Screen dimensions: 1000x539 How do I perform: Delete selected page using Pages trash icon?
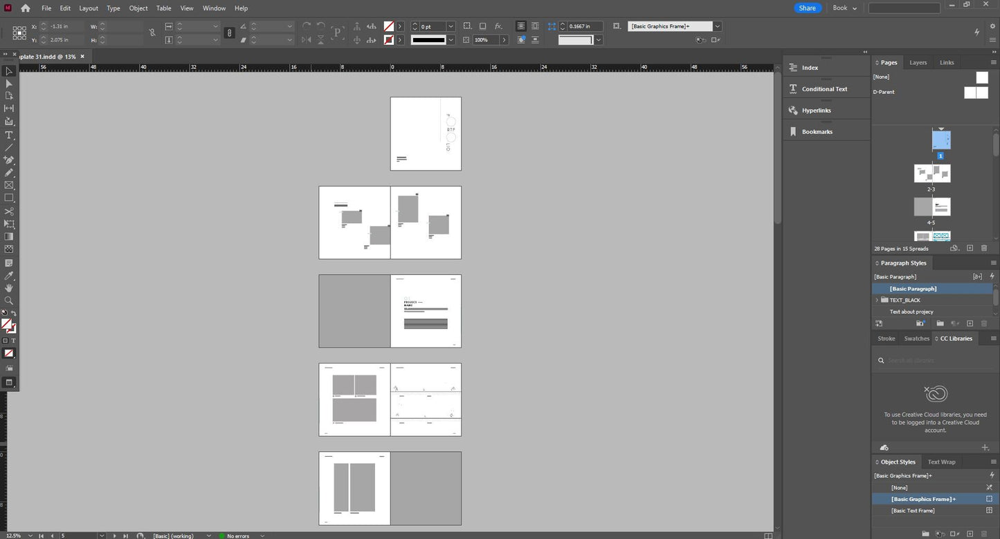(x=983, y=248)
